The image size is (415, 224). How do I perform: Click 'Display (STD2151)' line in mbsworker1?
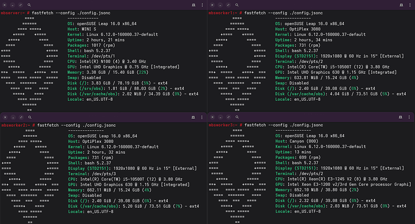[x=340, y=56]
